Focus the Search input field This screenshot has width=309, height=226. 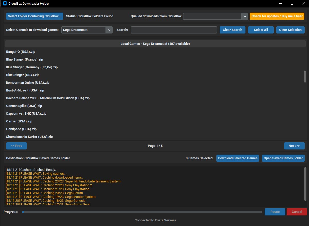tap(174, 30)
